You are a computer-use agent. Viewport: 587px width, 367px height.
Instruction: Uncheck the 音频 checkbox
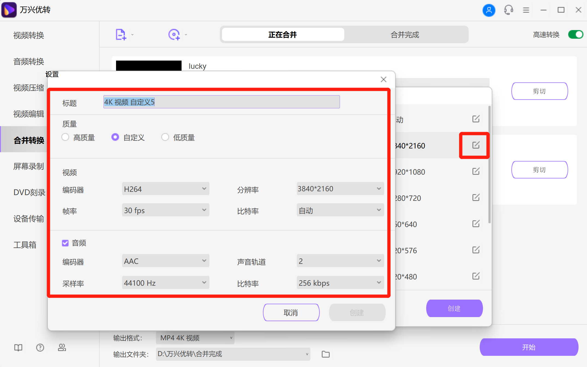point(65,243)
